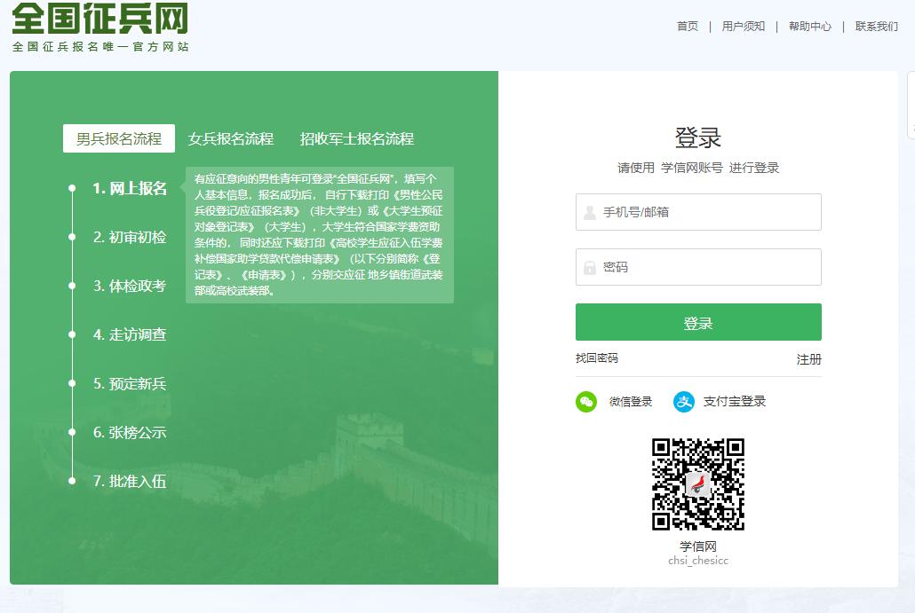Click the WeChat login icon
Screen dimensions: 915x613
click(x=586, y=401)
